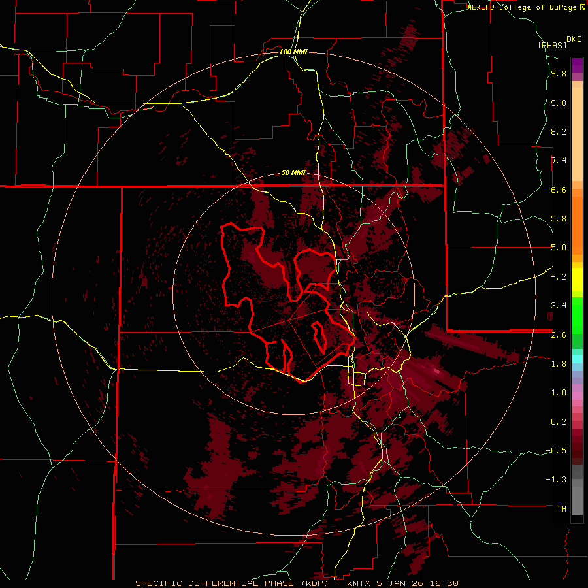The width and height of the screenshot is (588, 588).
Task: Click the 0.2 scale value
Action: coord(559,421)
